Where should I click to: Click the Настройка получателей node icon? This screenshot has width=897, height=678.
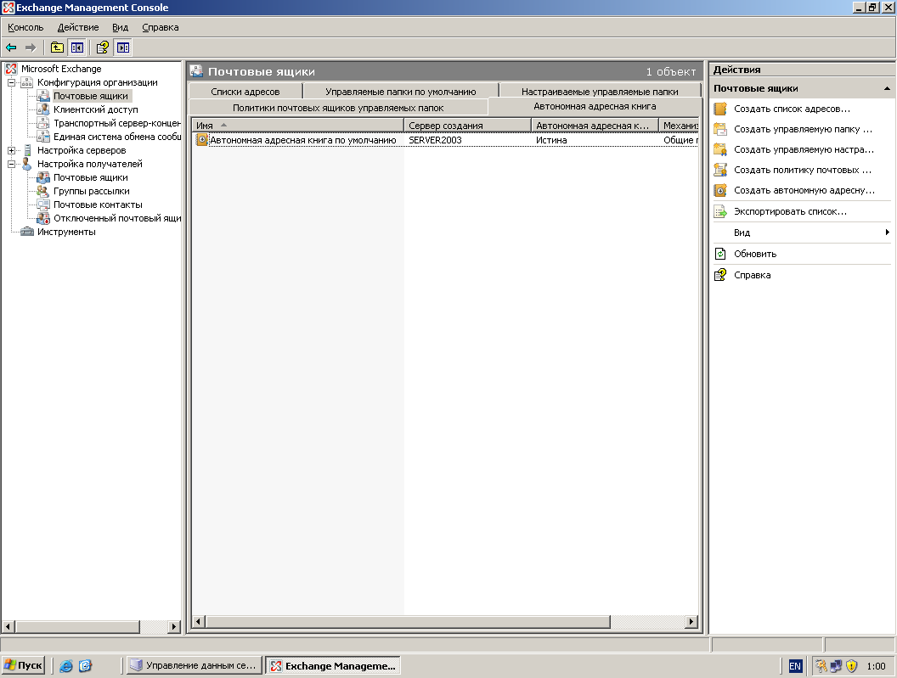[27, 164]
